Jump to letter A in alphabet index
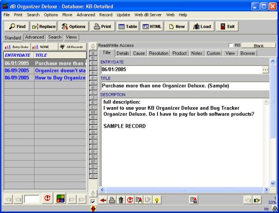Image resolution: width=279 pixels, height=213 pixels. point(93,54)
